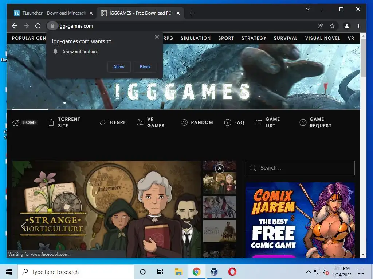Open the site info lock icon
The height and width of the screenshot is (279, 373).
coord(52,26)
